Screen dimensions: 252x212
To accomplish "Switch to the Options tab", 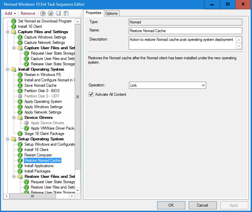I will pos(111,13).
